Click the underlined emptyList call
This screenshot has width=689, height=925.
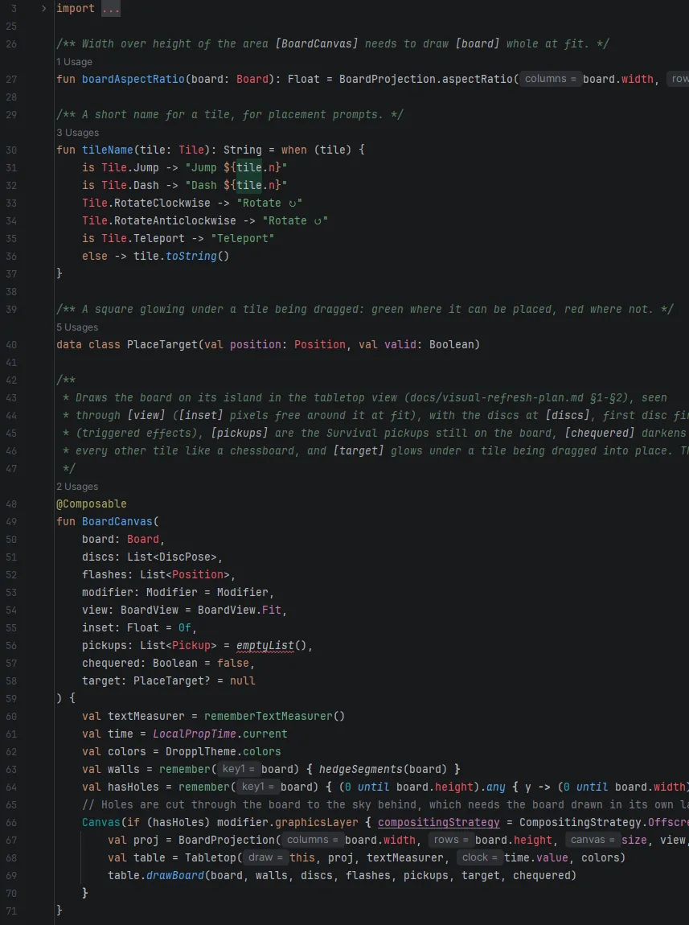[x=265, y=645]
